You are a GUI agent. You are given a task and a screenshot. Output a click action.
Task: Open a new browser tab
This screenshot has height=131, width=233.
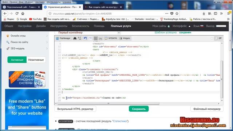(x=127, y=7)
